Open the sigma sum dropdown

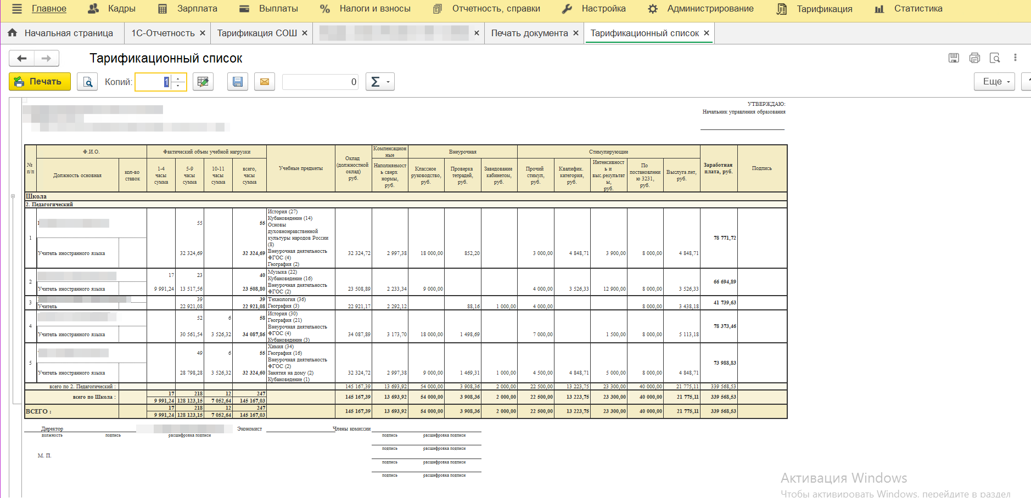click(380, 82)
